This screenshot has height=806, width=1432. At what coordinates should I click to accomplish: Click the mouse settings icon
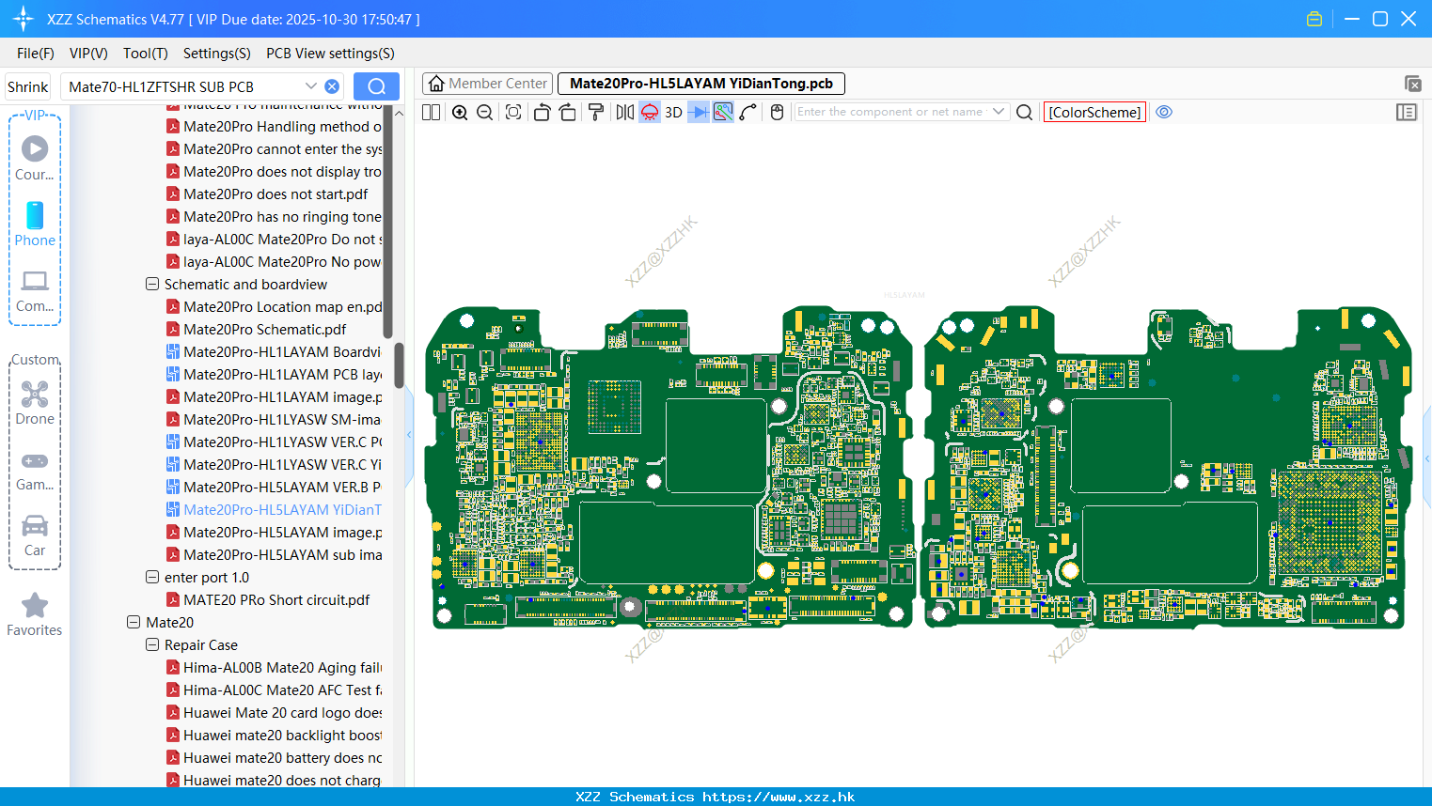(x=777, y=112)
